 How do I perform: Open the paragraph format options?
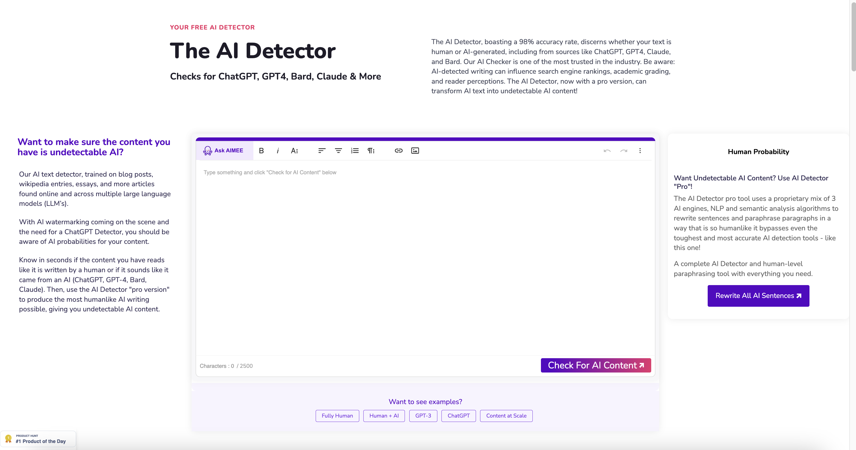coord(371,151)
